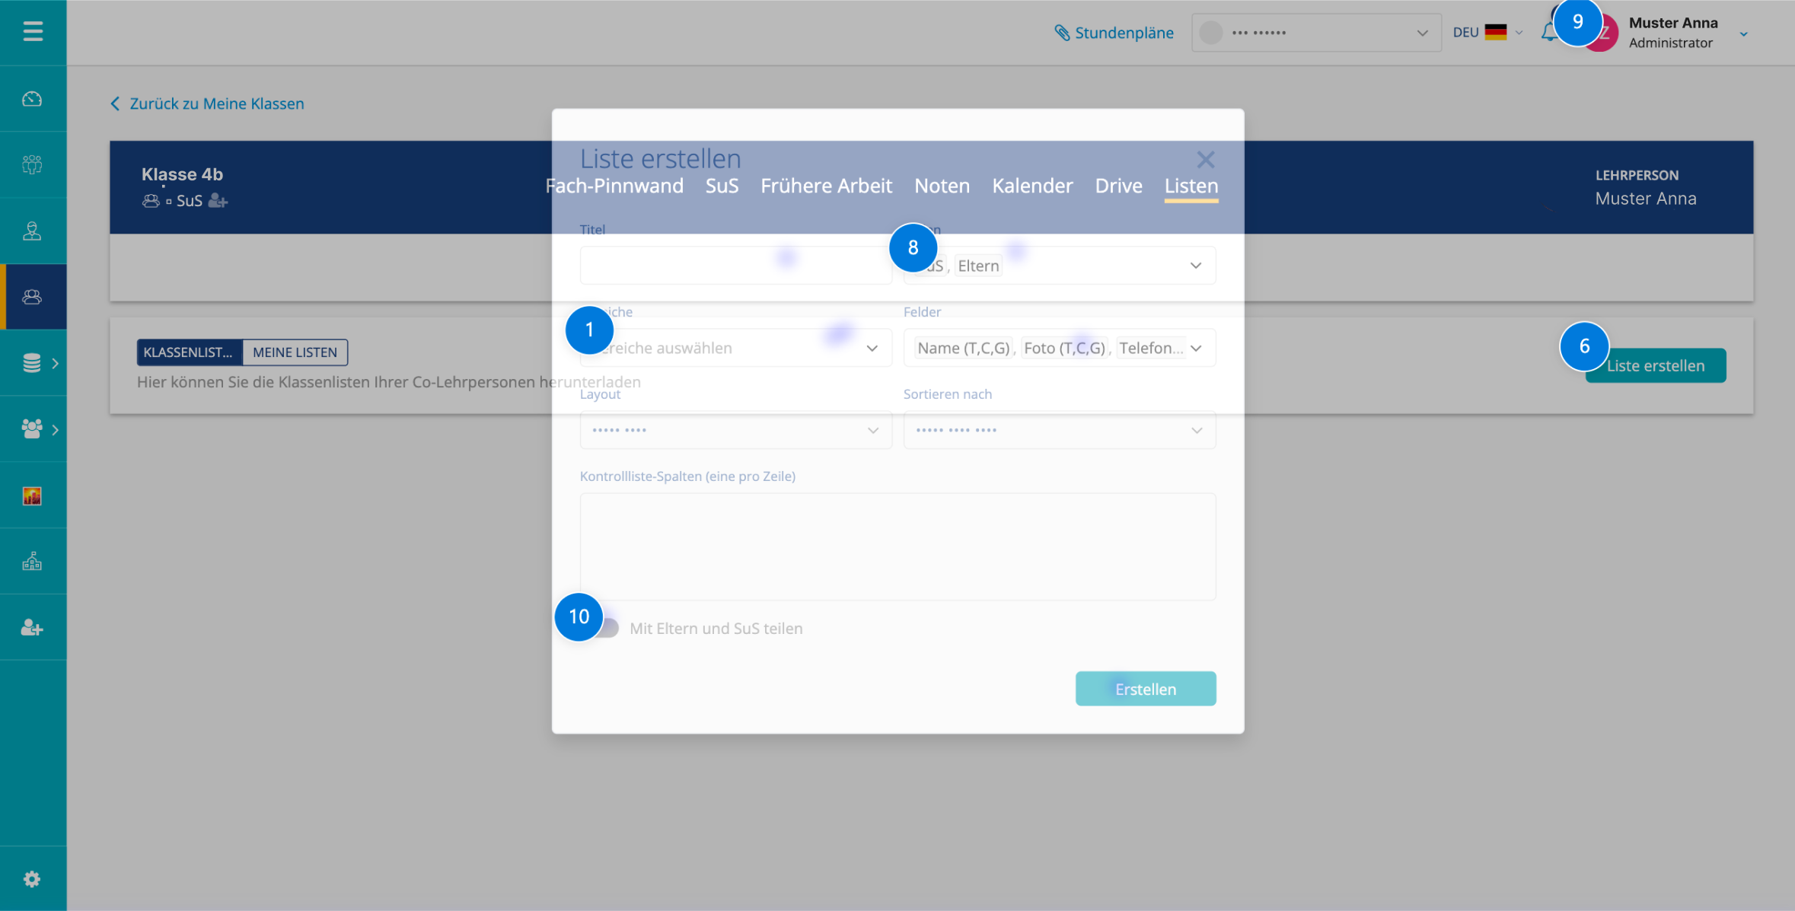Open the orange chart icon in sidebar
This screenshot has width=1795, height=911.
pyautogui.click(x=32, y=495)
